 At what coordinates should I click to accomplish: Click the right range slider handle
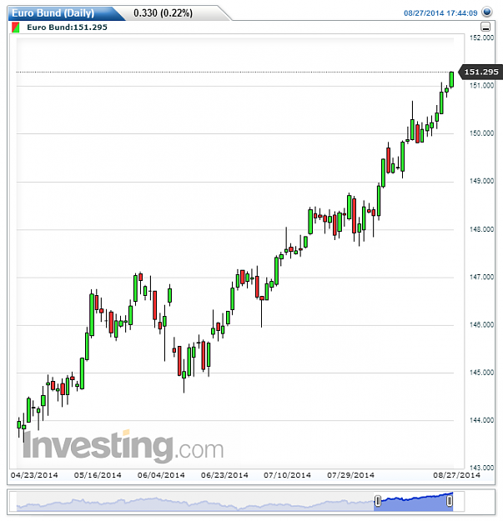450,501
